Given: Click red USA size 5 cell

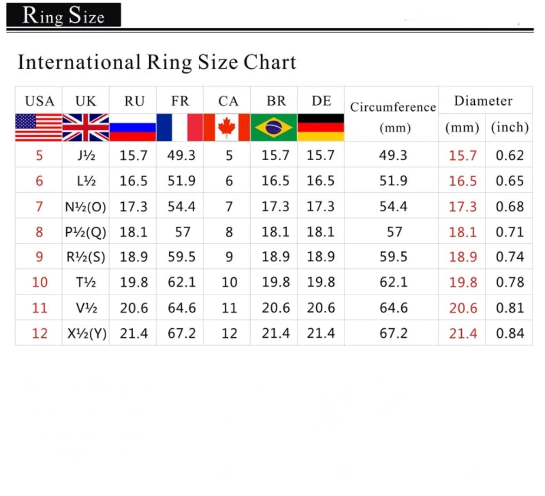Looking at the screenshot, I should 39,155.
